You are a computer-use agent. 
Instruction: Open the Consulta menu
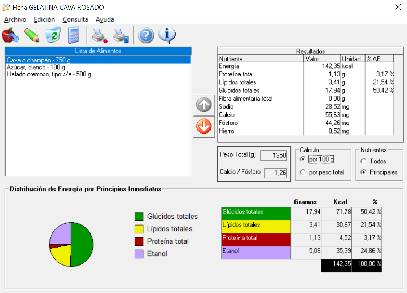(75, 19)
